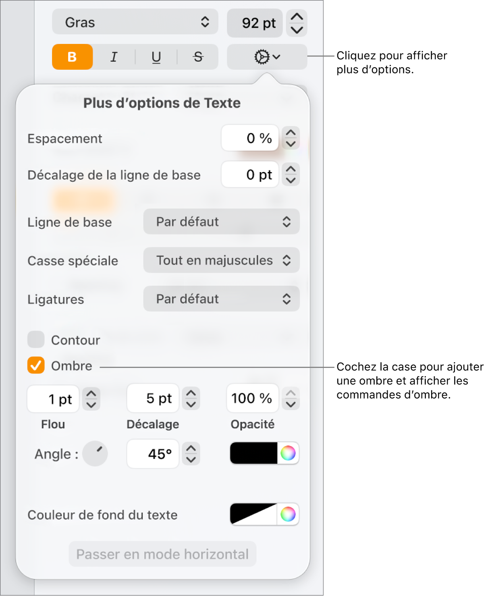Enable the Contour checkbox
Image resolution: width=490 pixels, height=596 pixels.
[35, 340]
